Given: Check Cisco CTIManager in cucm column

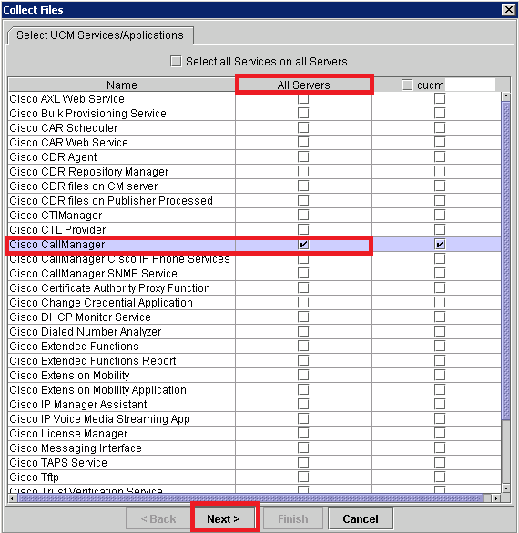Looking at the screenshot, I should click(440, 216).
